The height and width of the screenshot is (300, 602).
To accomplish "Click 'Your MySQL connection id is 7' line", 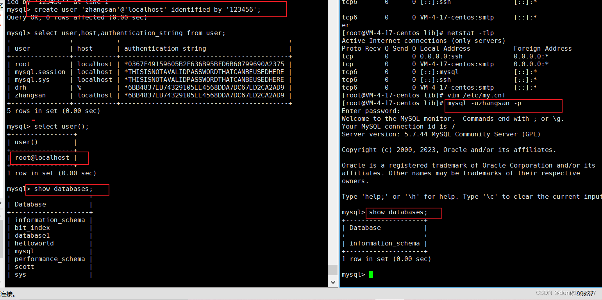I will pos(398,127).
